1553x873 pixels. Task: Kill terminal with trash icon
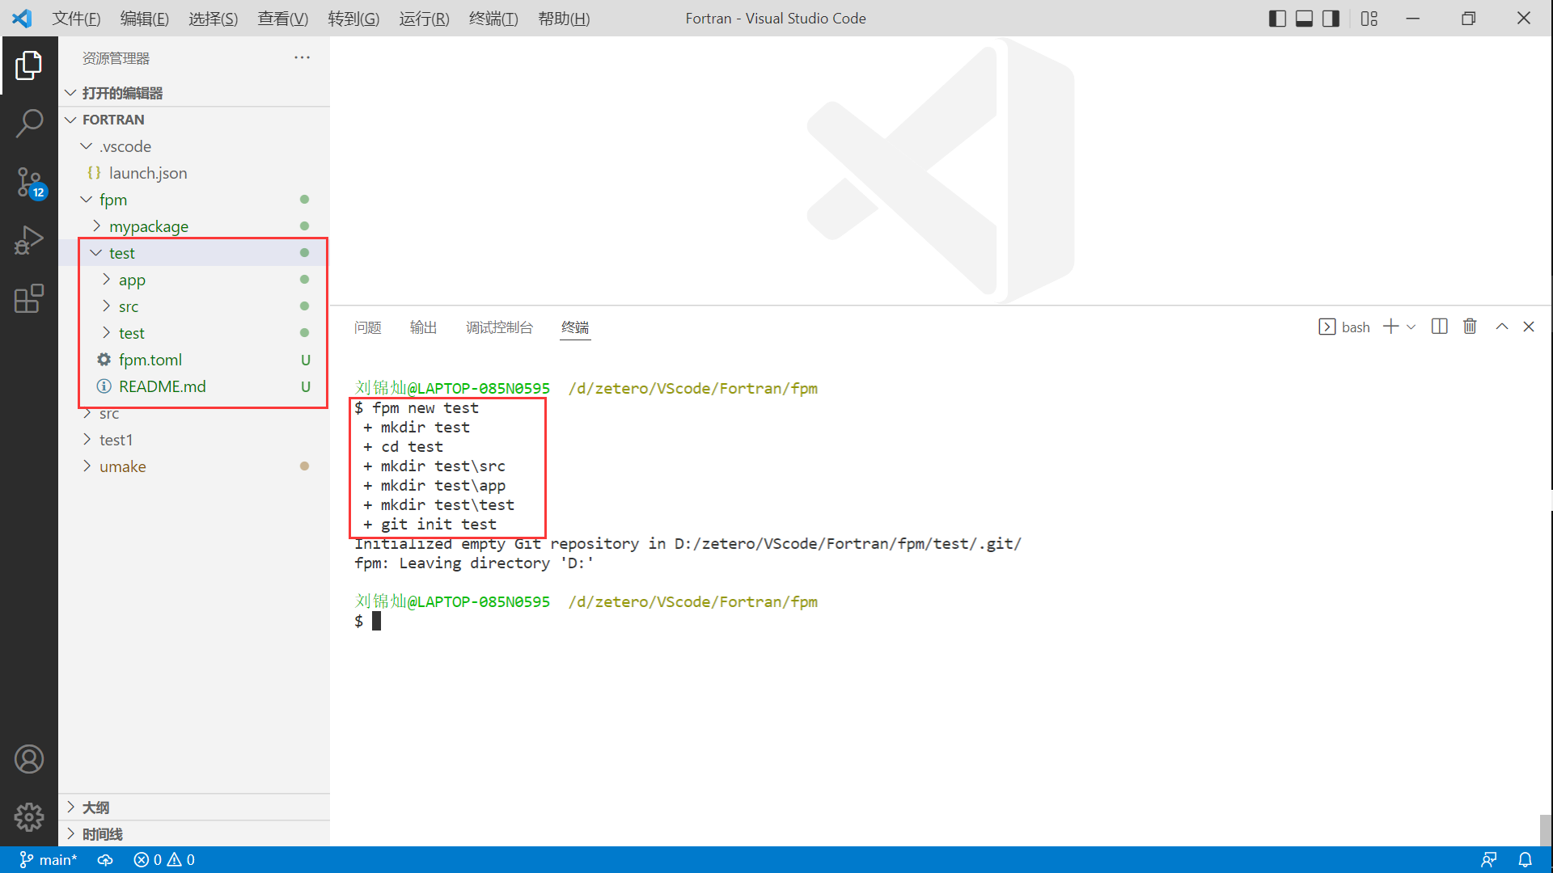pos(1470,327)
